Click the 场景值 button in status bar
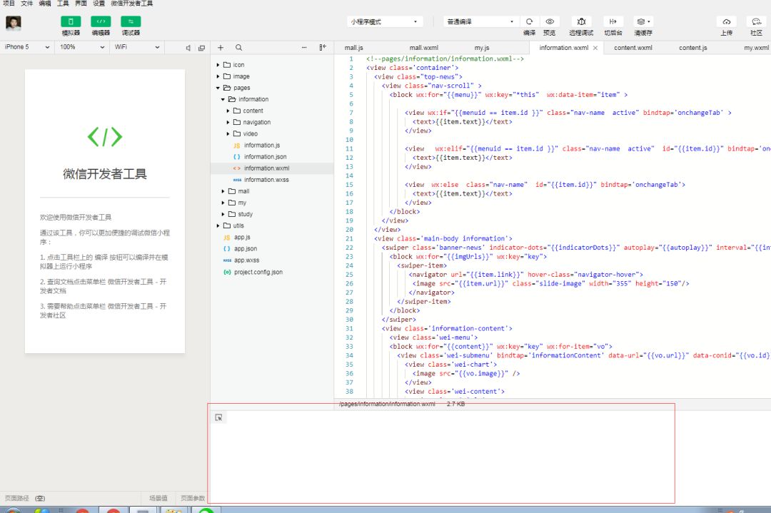Viewport: 771px width, 513px height. tap(158, 498)
